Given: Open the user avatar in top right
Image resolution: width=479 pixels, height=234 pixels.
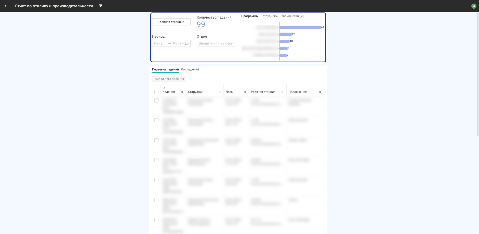Looking at the screenshot, I should pyautogui.click(x=474, y=6).
